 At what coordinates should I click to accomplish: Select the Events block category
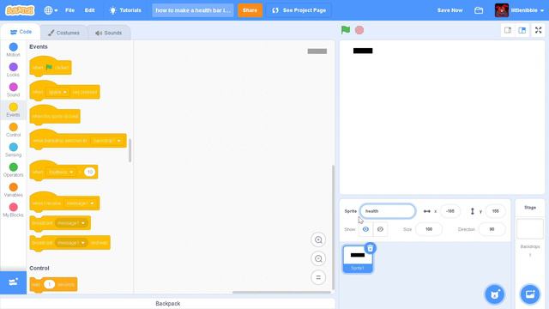14,110
